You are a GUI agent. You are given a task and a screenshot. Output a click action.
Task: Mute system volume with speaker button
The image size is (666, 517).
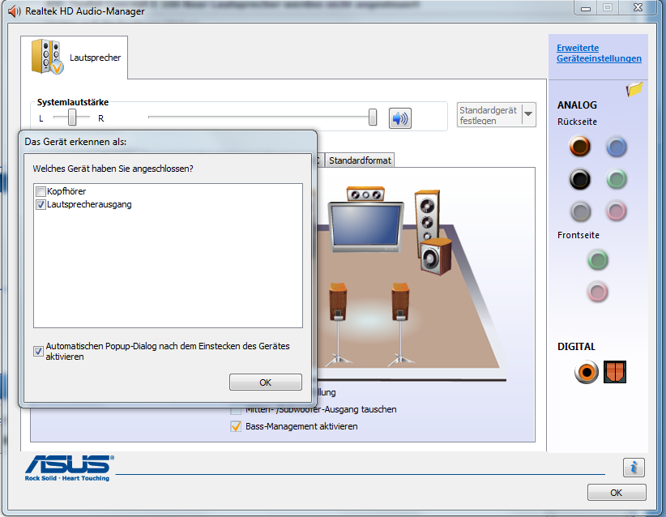click(x=400, y=118)
